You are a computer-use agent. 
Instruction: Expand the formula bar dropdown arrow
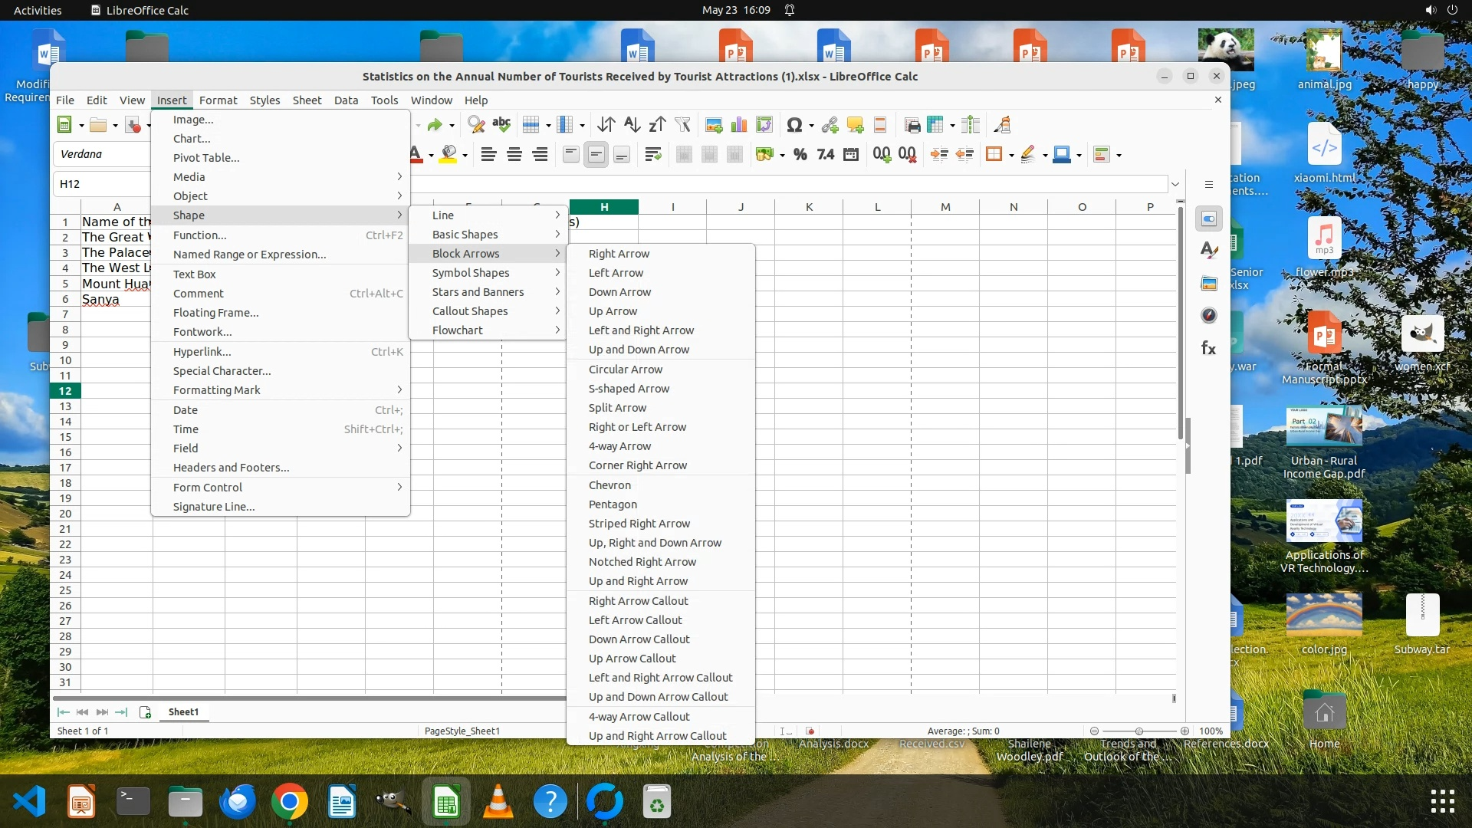point(1175,184)
